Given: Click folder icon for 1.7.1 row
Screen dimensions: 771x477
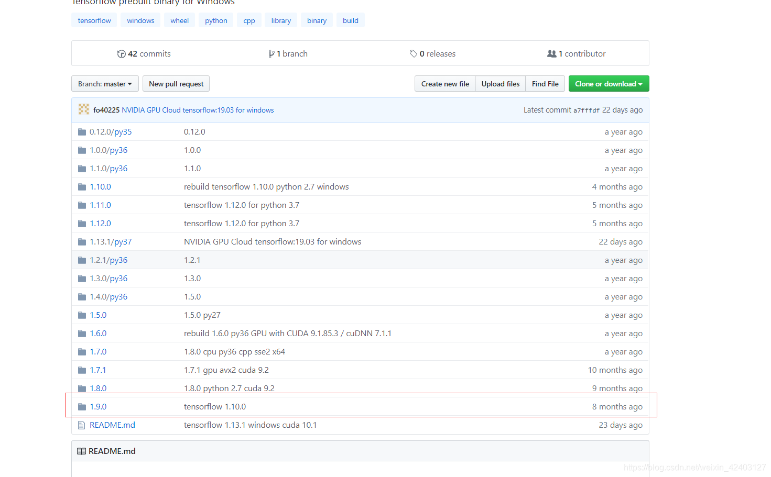Looking at the screenshot, I should coord(82,370).
